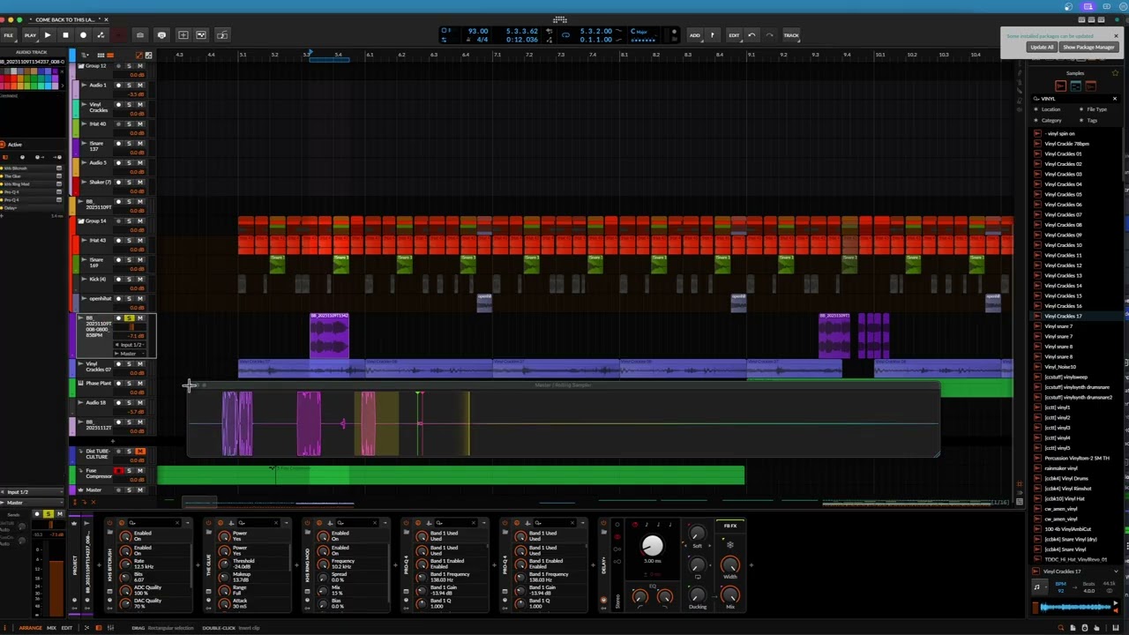Open the ADD menu
This screenshot has width=1129, height=635.
(695, 35)
